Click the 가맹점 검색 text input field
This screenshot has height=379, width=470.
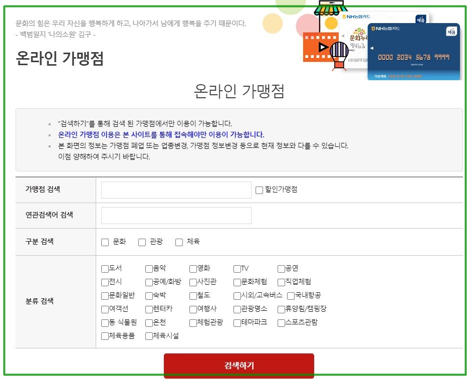[175, 189]
